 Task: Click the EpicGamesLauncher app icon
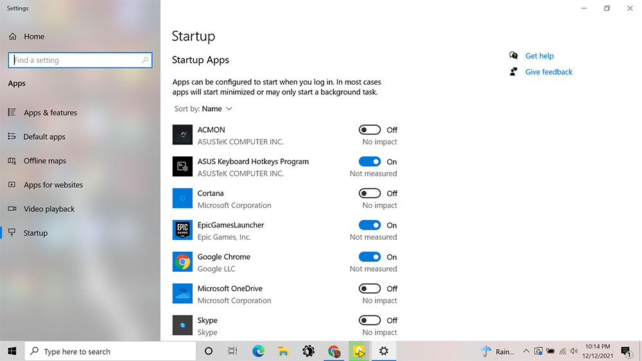tap(182, 230)
